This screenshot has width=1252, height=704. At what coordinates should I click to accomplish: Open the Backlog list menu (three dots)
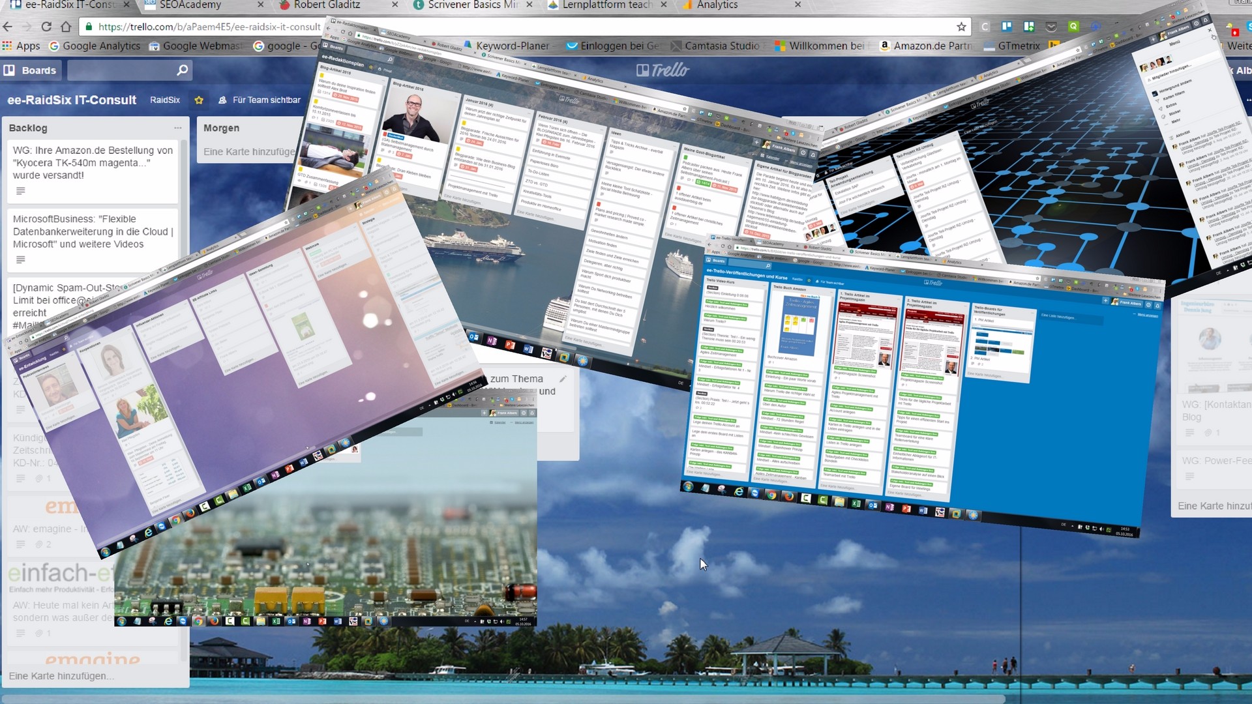coord(177,128)
